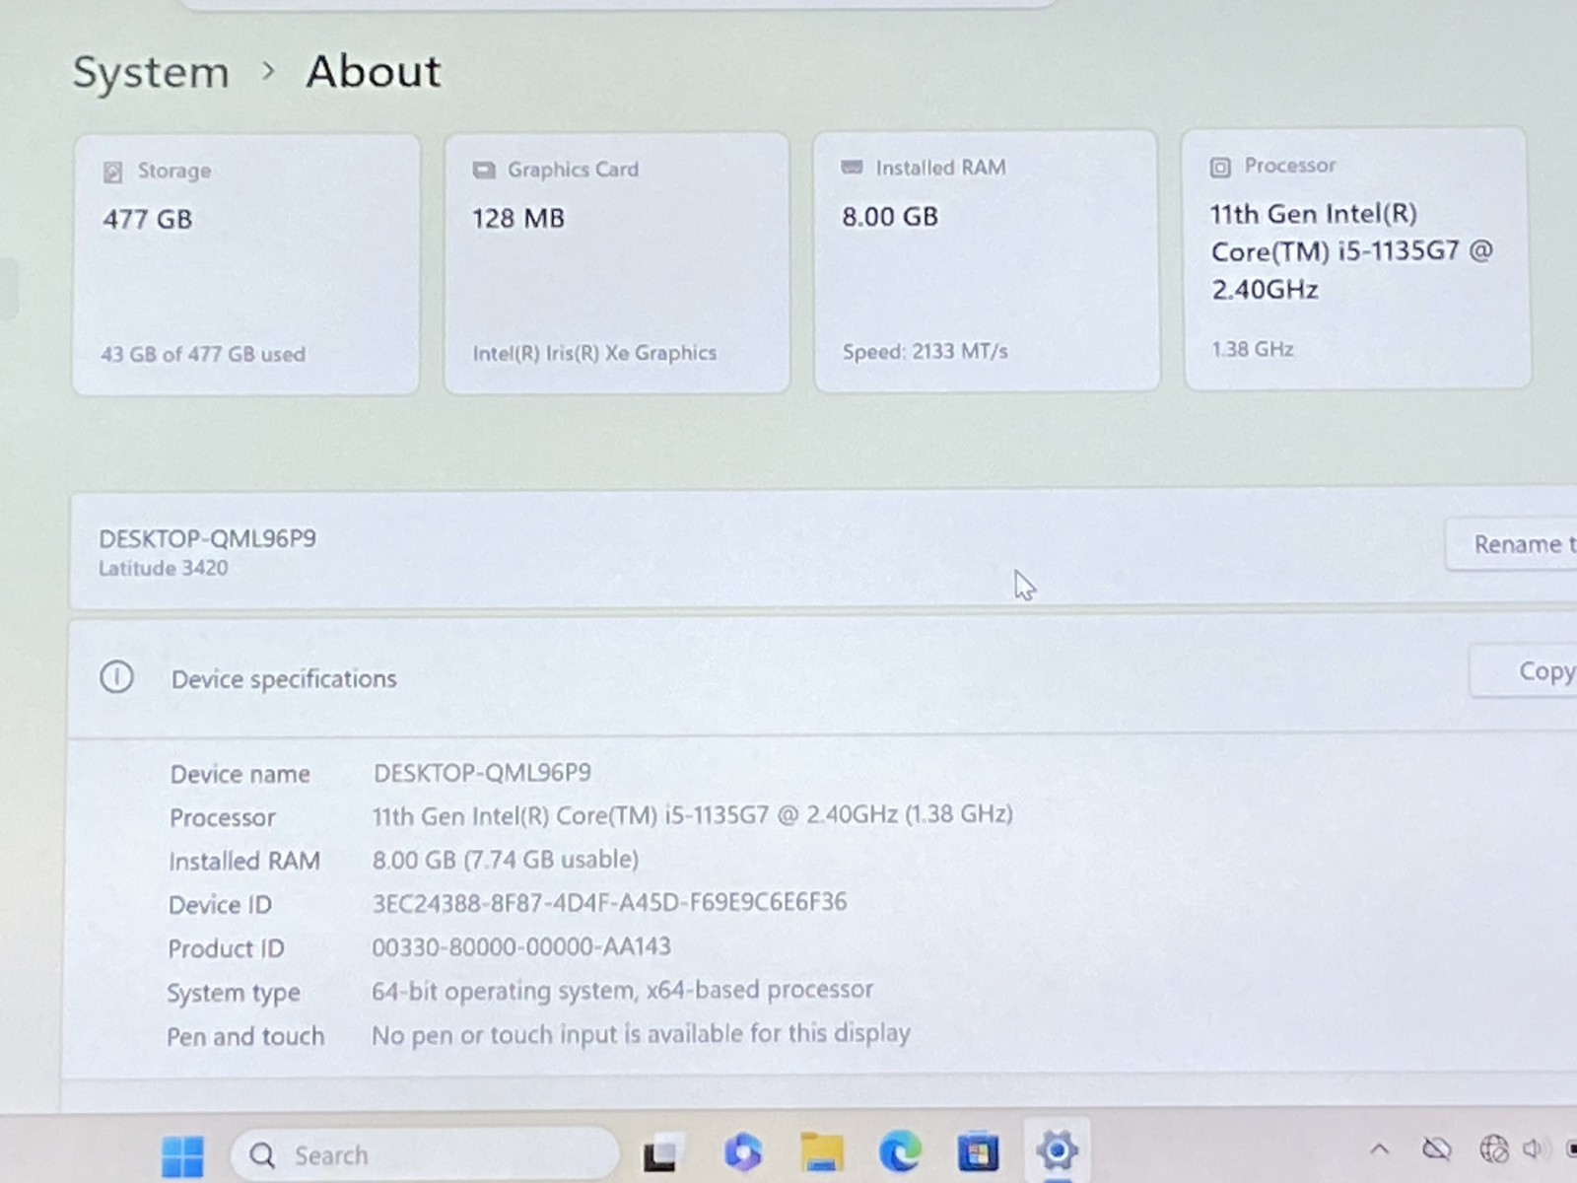Screen dimensions: 1577x1183
Task: Click the 'Storage' card title
Action: click(x=174, y=171)
